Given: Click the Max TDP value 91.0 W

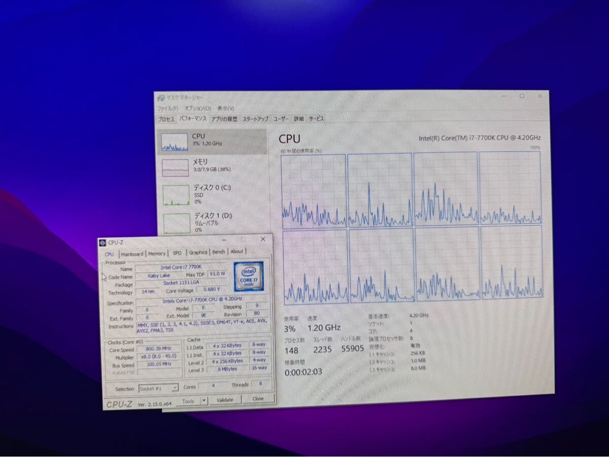Looking at the screenshot, I should [x=217, y=274].
